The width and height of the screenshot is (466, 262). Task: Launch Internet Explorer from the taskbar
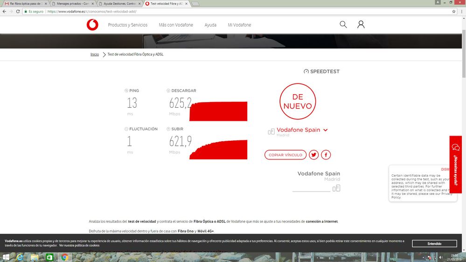pyautogui.click(x=20, y=257)
